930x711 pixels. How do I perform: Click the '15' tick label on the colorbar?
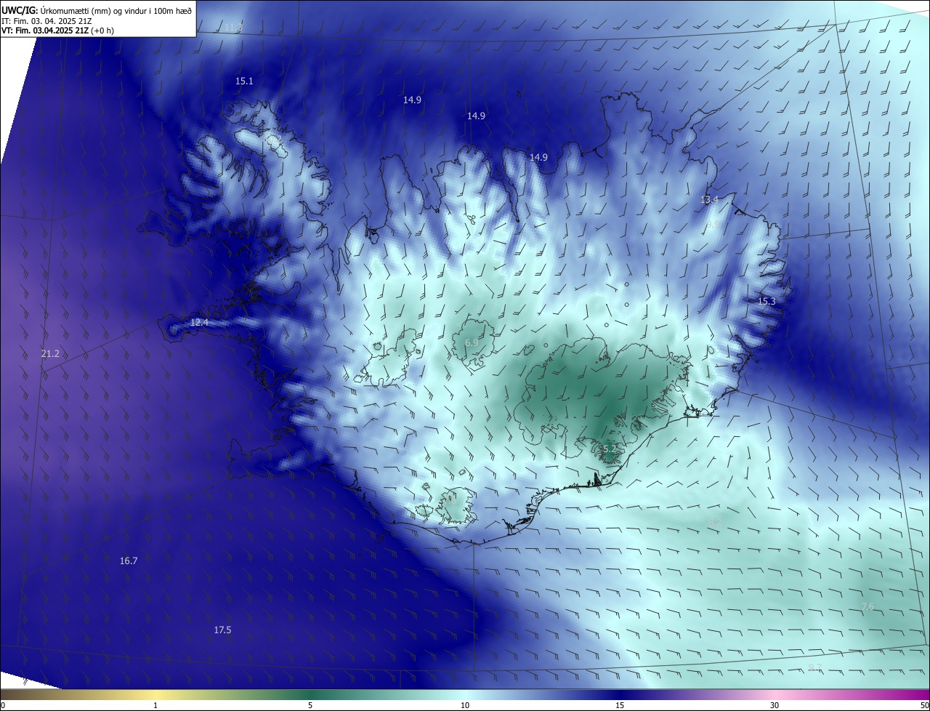point(620,705)
